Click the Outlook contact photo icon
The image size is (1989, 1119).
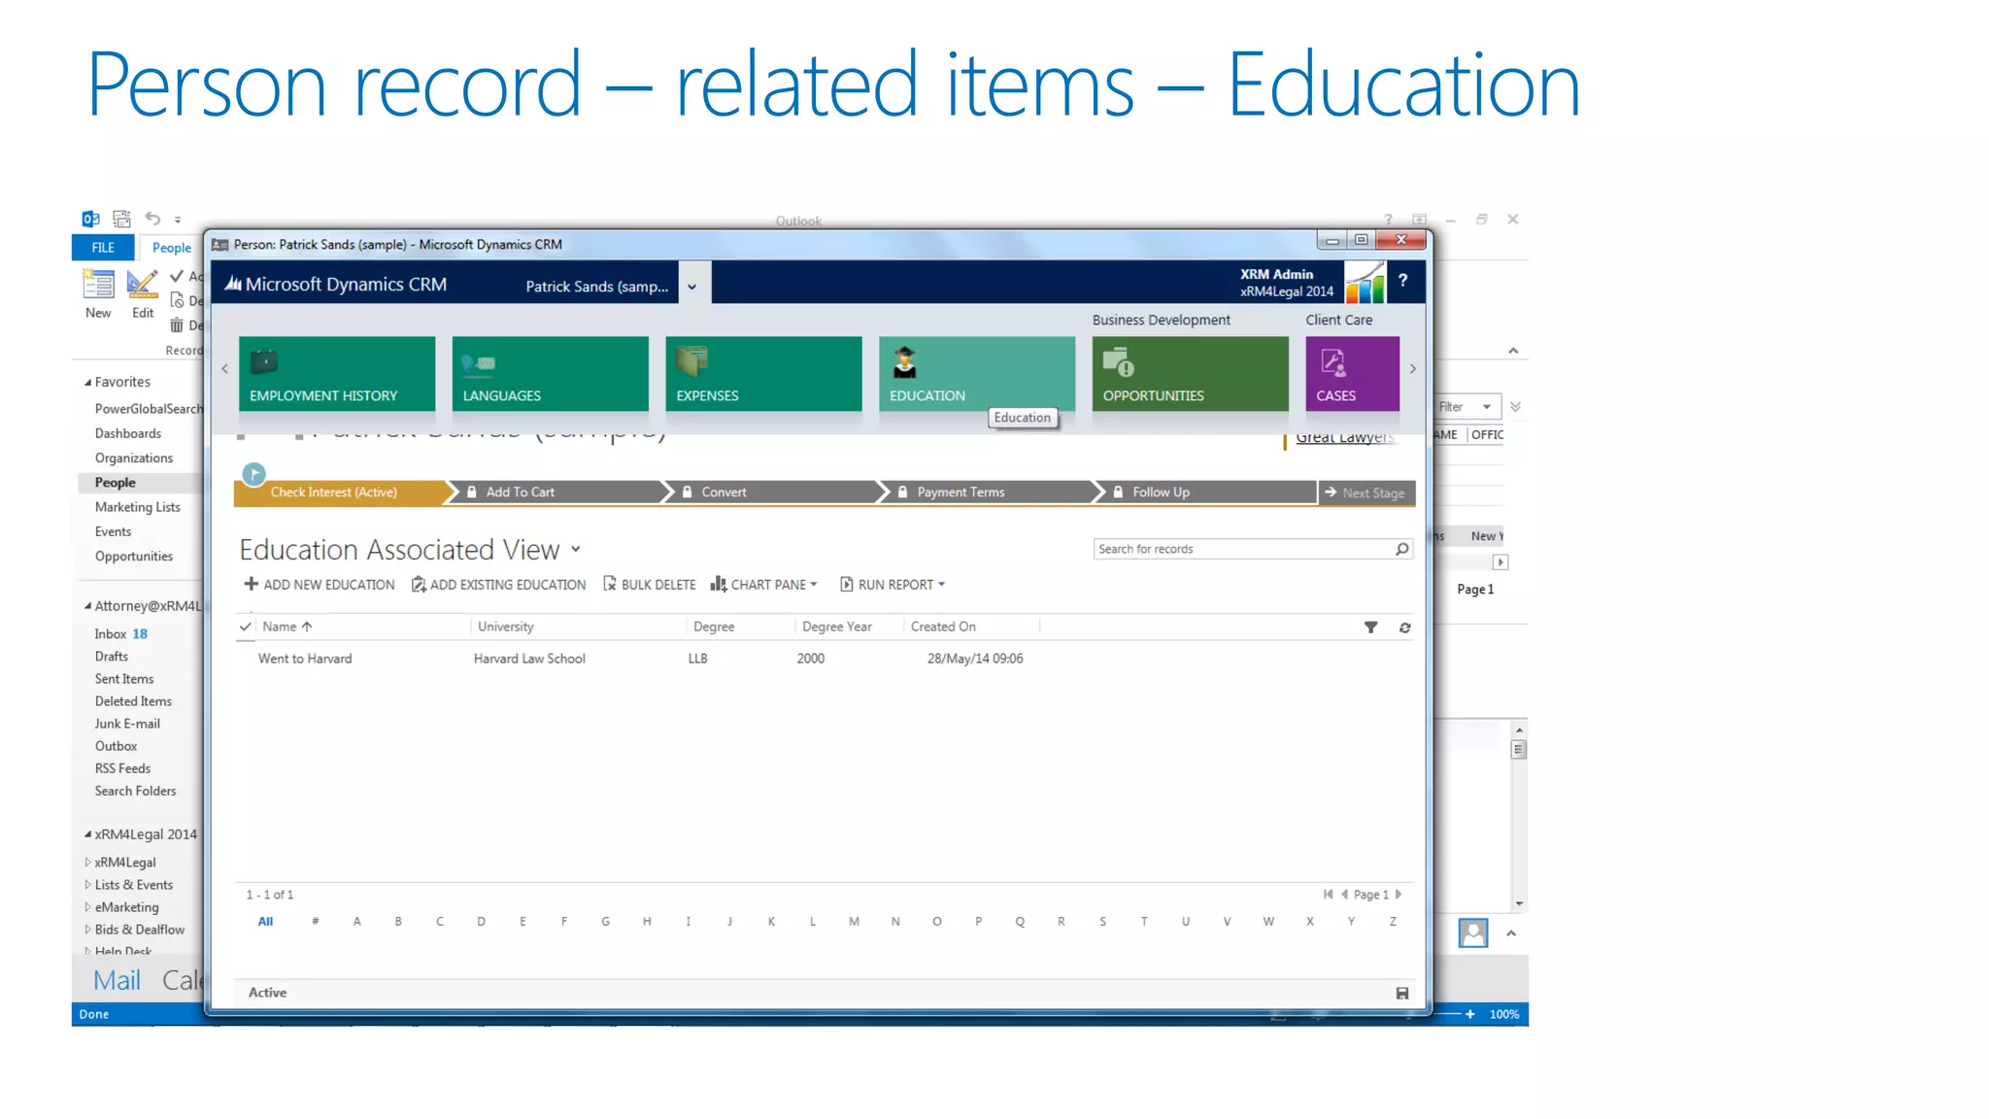[1473, 933]
